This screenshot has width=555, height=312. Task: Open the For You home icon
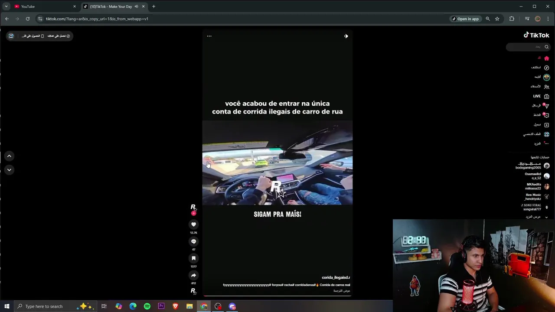[546, 58]
